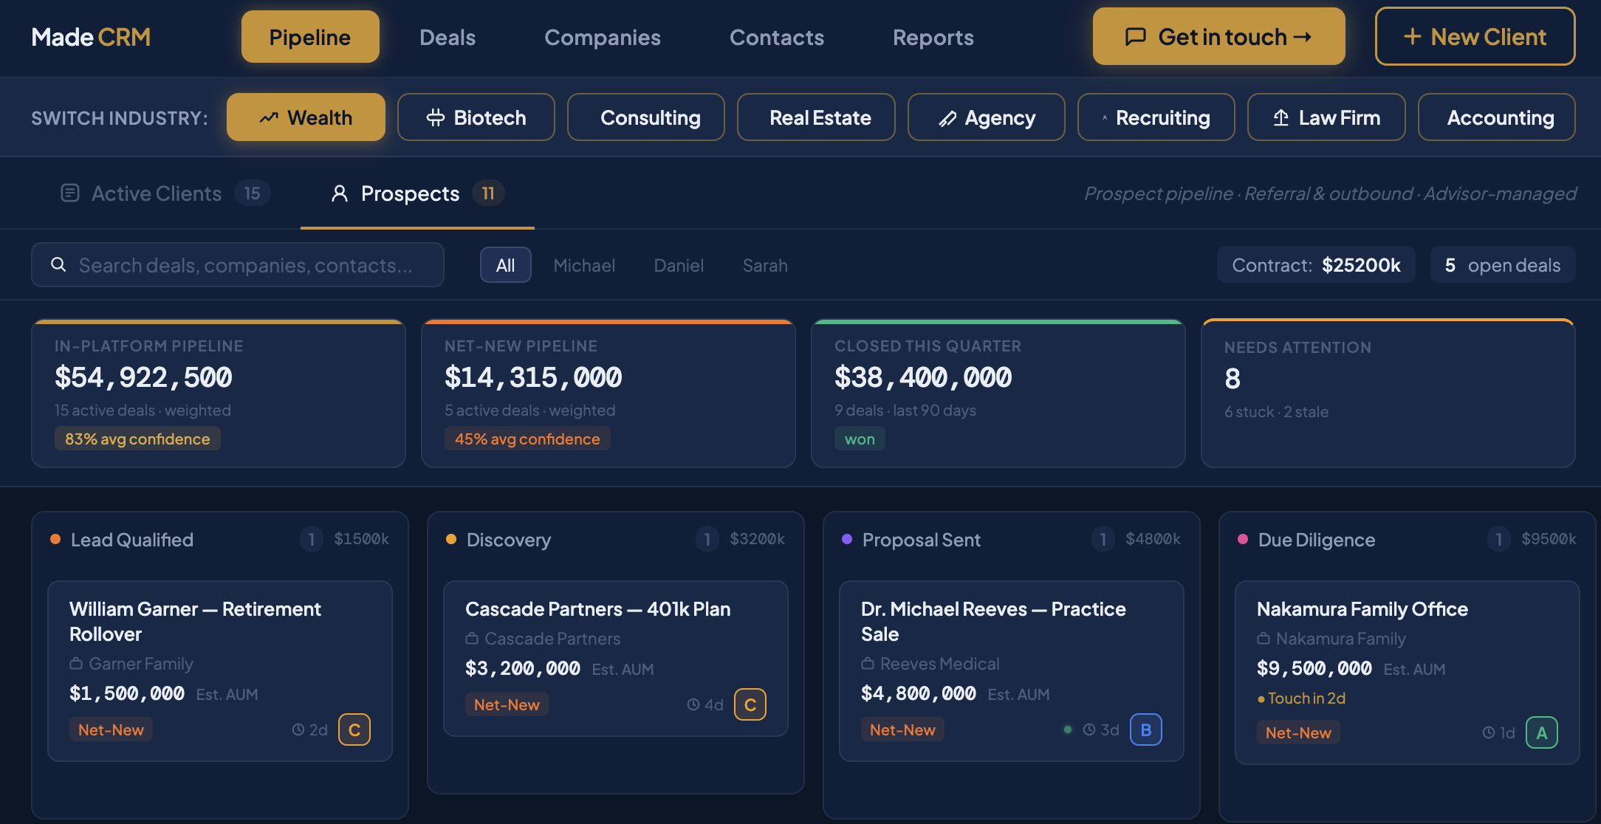Switch industry to Agency

pyautogui.click(x=987, y=117)
